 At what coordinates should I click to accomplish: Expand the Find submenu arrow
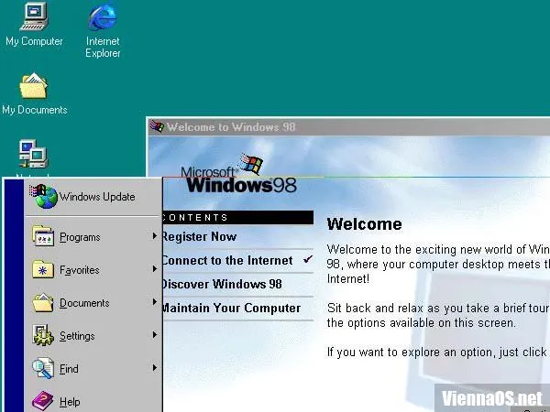pyautogui.click(x=154, y=368)
